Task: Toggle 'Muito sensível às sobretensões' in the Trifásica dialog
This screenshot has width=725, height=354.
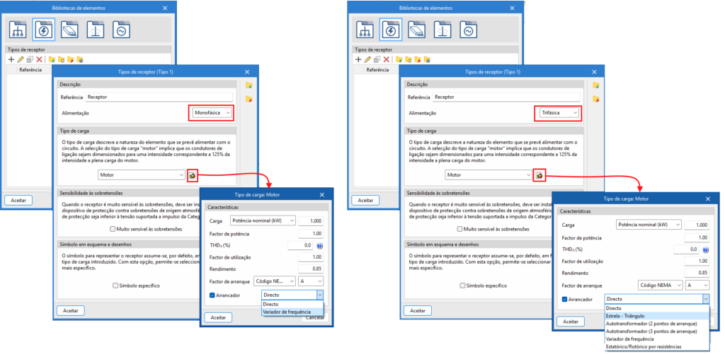Action: (x=459, y=229)
